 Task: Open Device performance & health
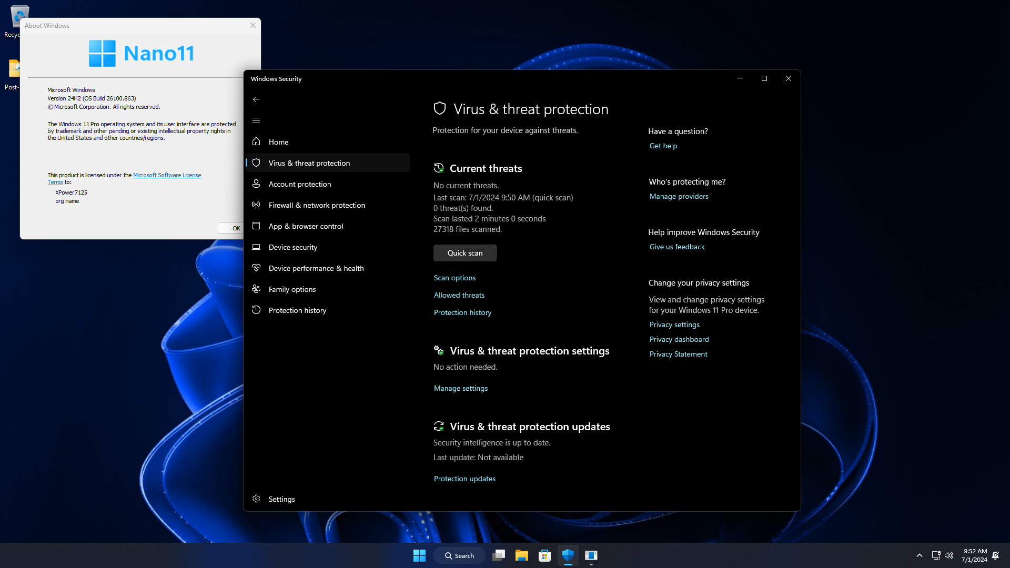coord(316,268)
